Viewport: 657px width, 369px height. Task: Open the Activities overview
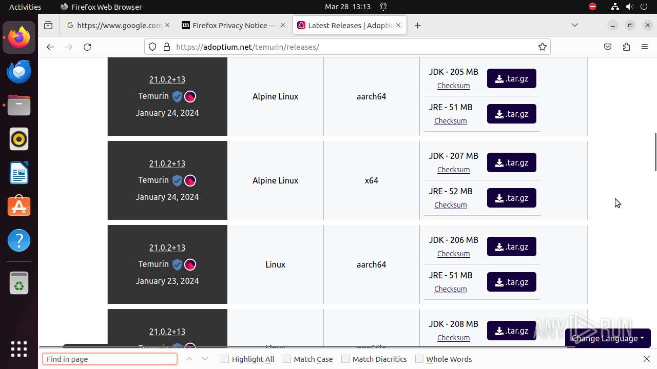25,7
